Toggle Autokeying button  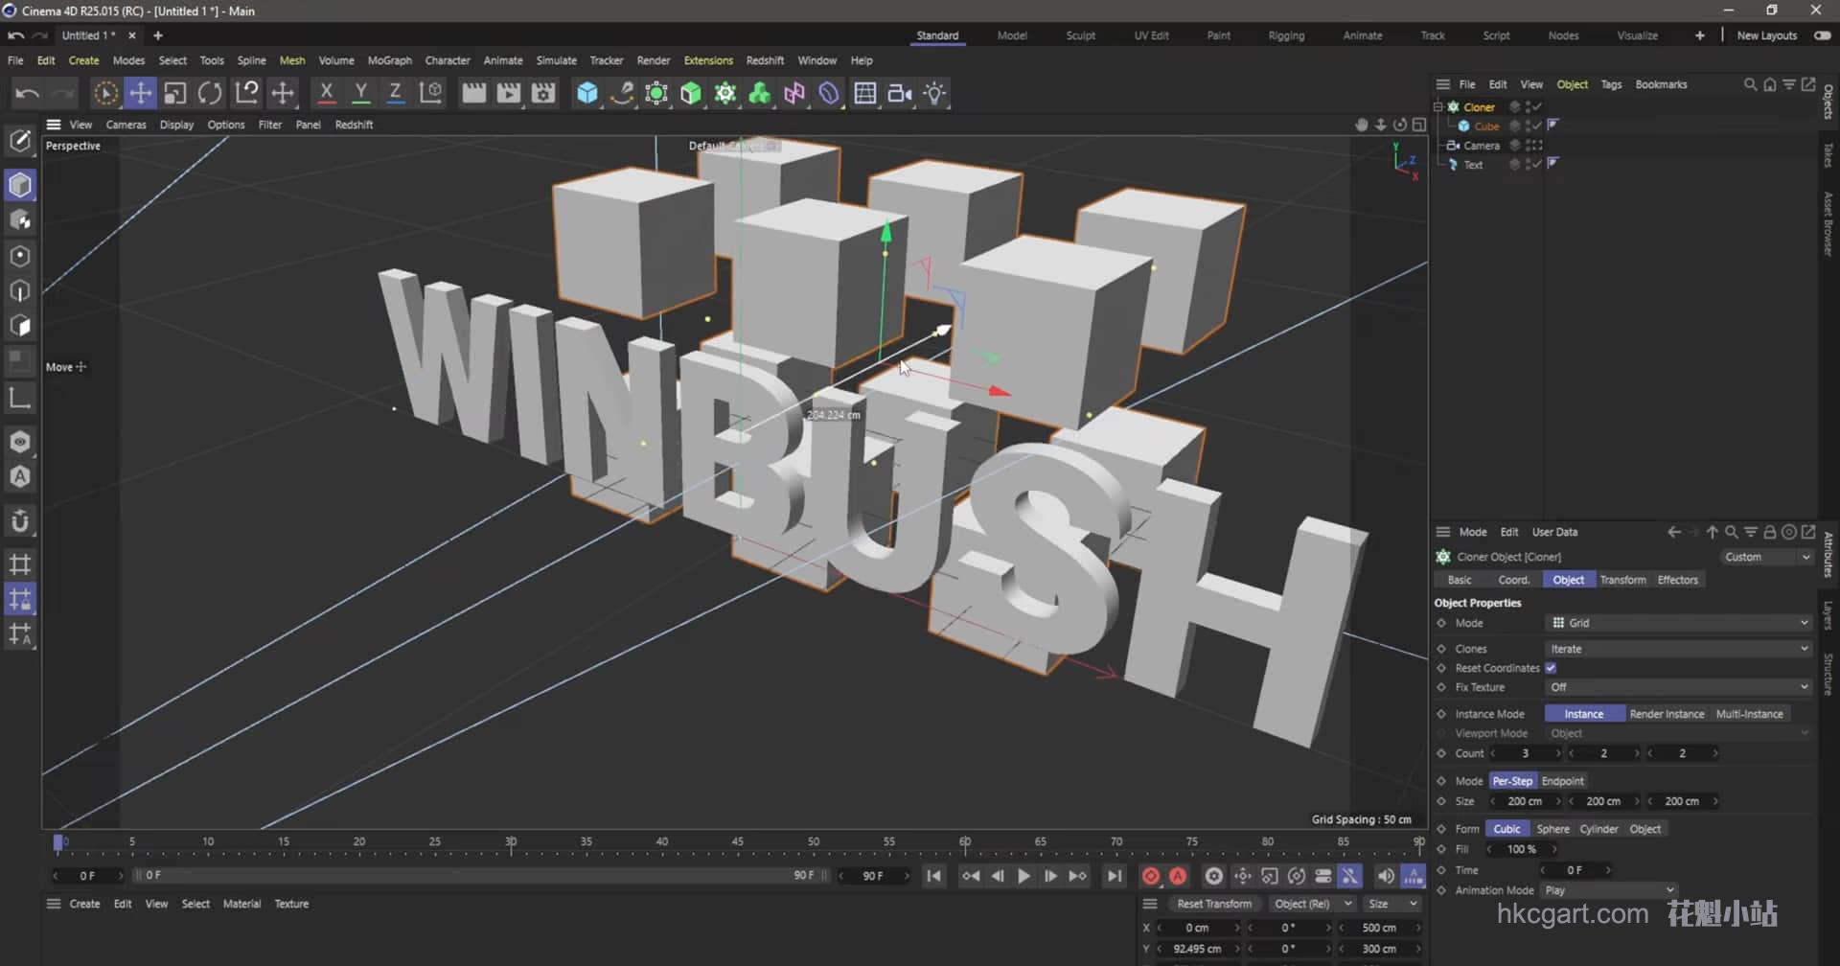(x=1178, y=876)
